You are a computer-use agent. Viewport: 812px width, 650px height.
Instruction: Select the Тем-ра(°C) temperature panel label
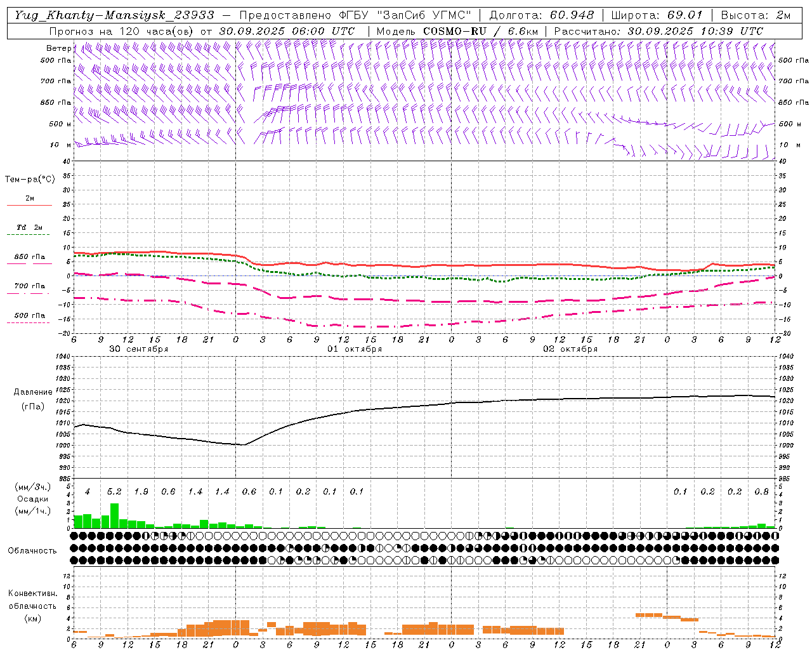[30, 180]
